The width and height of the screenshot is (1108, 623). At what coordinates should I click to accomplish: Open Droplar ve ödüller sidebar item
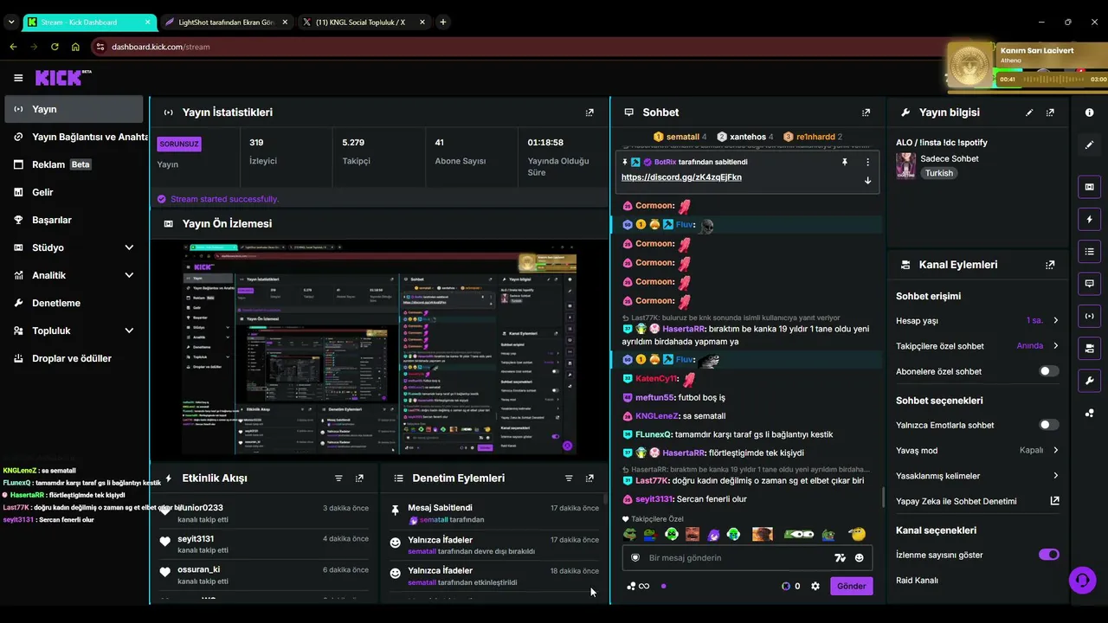pos(74,358)
